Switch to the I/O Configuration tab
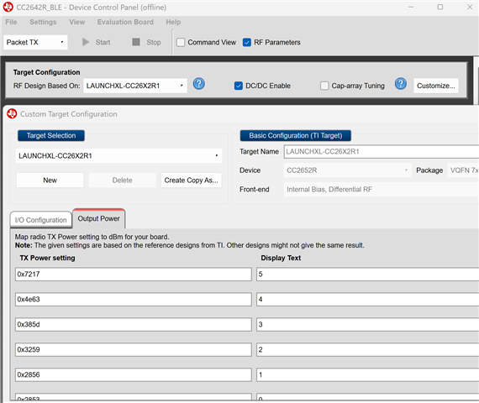The image size is (479, 403). coord(41,220)
